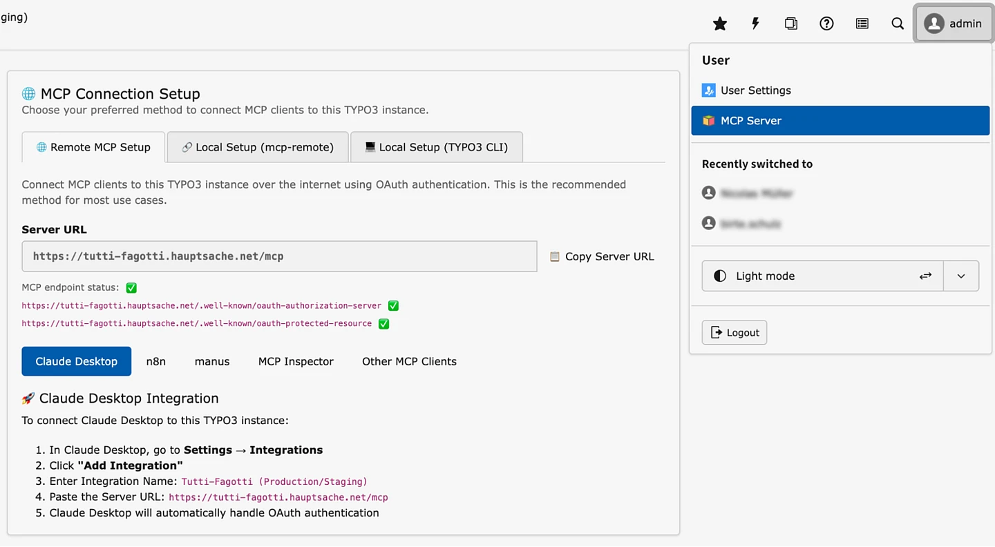Open the system information list icon

pyautogui.click(x=862, y=23)
